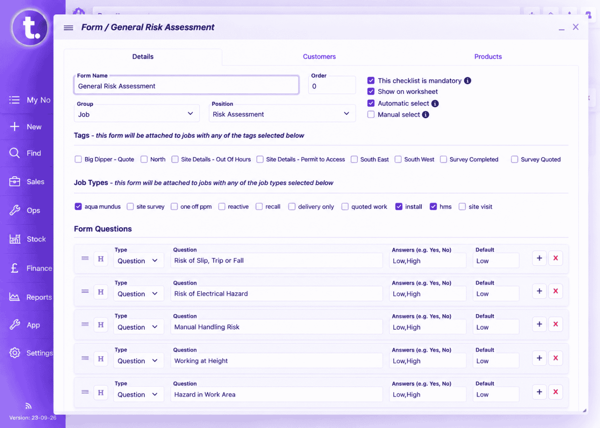Remove the 'Hazard in Work Area' question

(556, 392)
